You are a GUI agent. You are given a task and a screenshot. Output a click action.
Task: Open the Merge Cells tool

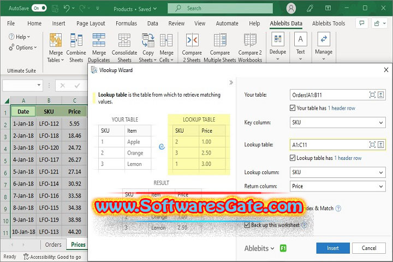click(x=166, y=47)
